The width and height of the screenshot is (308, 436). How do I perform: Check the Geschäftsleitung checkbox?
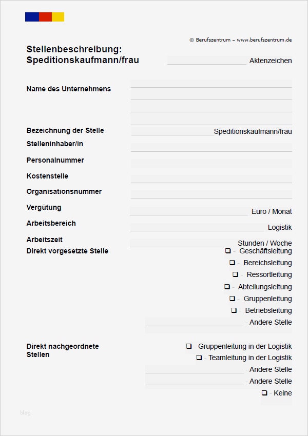(x=227, y=251)
